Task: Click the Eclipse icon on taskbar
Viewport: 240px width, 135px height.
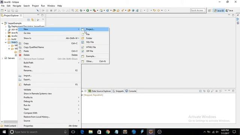Action: click(151, 132)
